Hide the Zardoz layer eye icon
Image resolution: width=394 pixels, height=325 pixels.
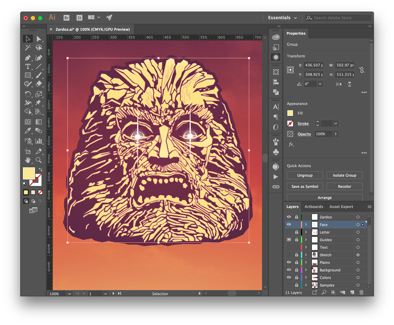289,217
